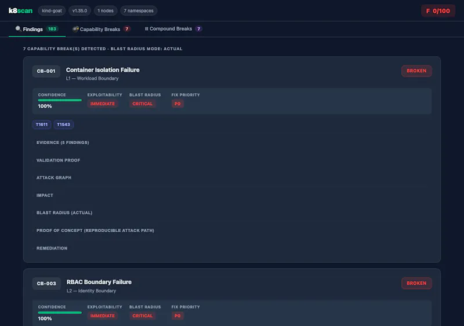Click the 7 namespaces chip
Viewport: 464px width, 326px height.
(x=139, y=10)
